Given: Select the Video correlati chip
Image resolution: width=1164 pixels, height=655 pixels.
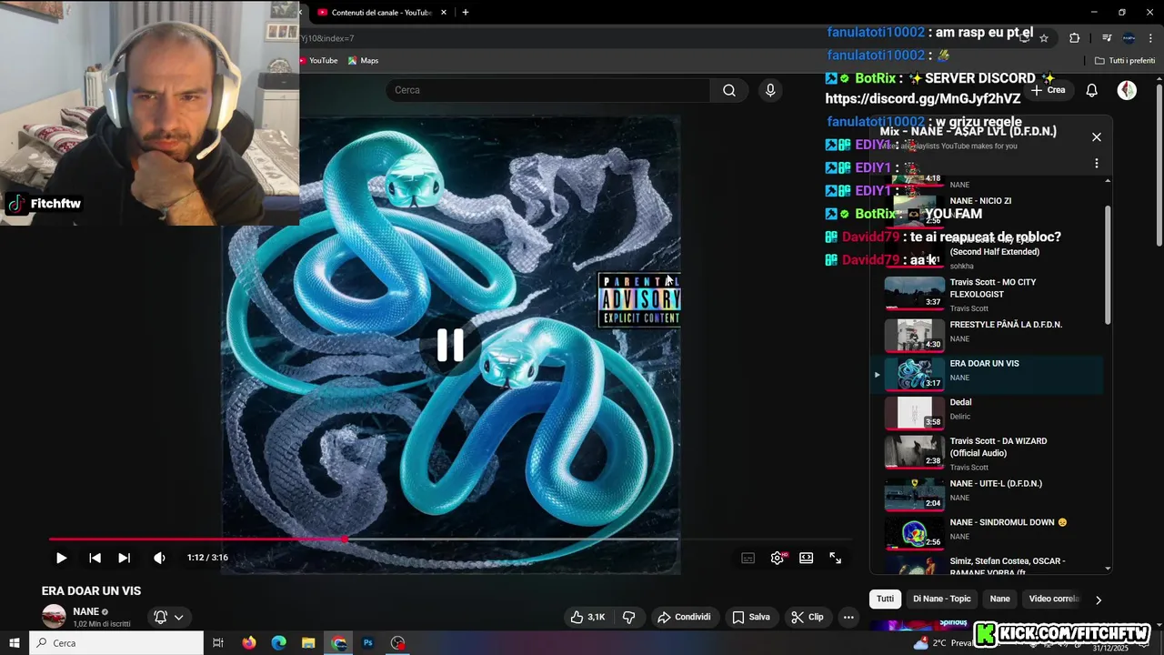Looking at the screenshot, I should point(1053,599).
